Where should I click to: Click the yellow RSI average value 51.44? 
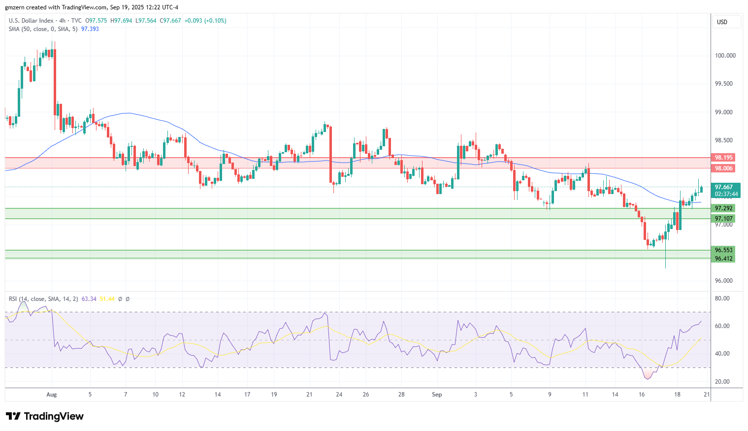(107, 299)
